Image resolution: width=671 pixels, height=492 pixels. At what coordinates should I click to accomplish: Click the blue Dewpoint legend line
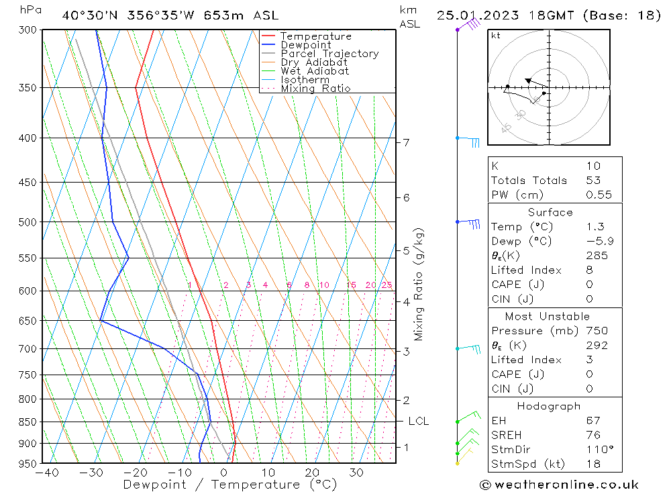tap(268, 44)
